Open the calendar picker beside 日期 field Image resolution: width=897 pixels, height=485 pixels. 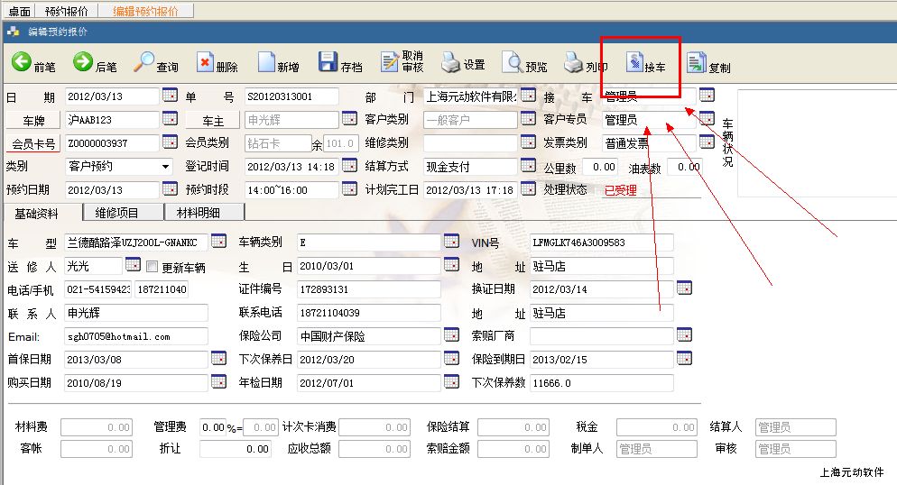(169, 96)
